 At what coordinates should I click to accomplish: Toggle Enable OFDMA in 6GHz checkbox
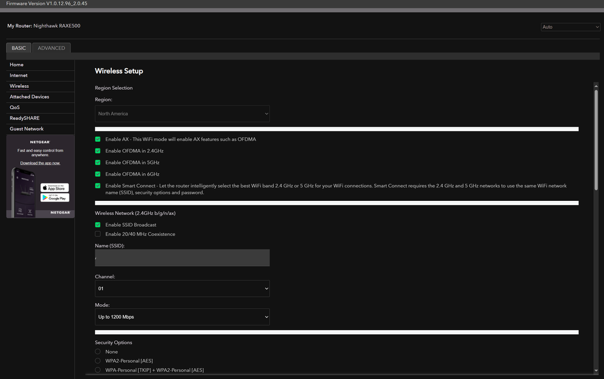pos(98,174)
